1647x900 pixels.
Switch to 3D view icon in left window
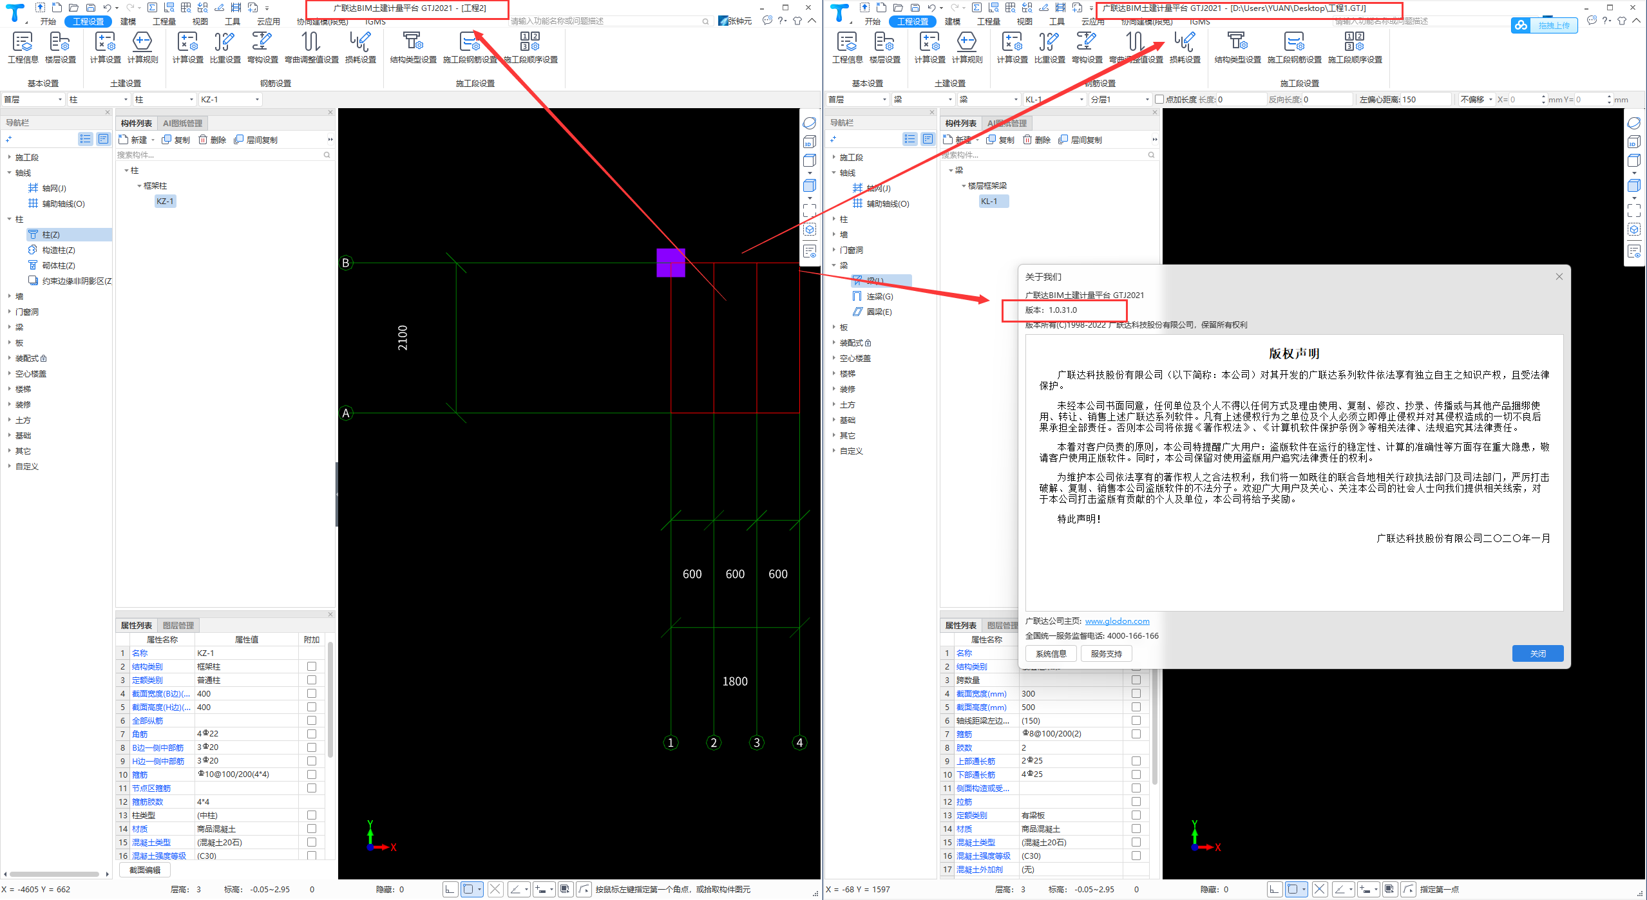[x=810, y=142]
